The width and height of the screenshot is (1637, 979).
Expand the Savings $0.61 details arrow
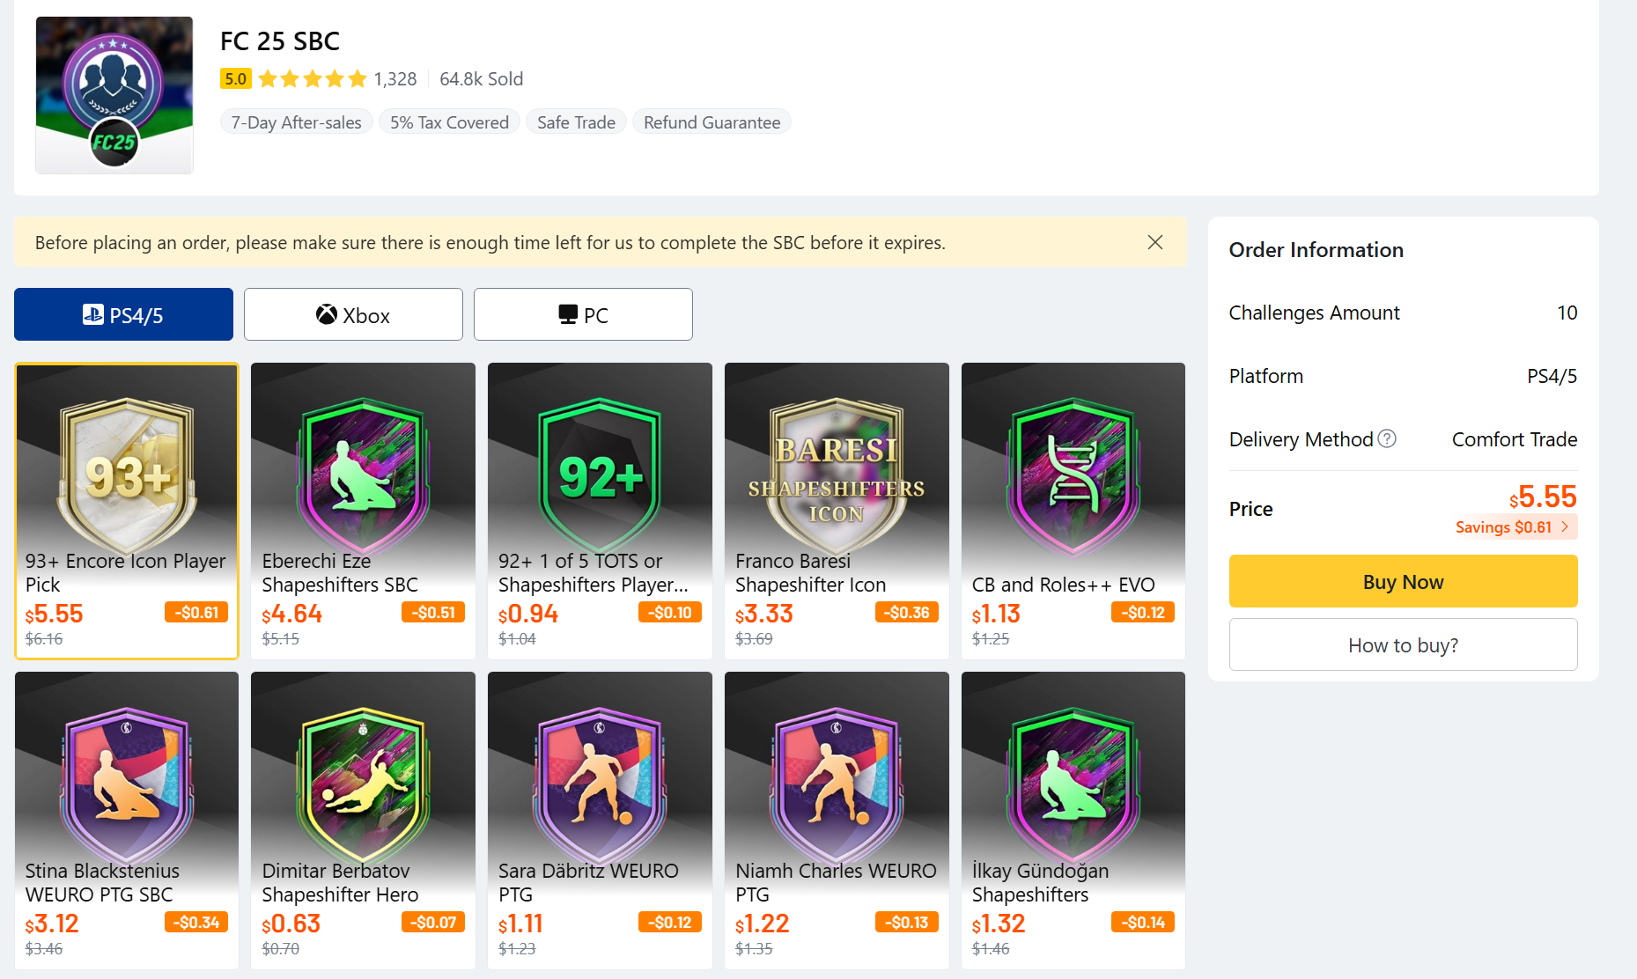(x=1565, y=526)
